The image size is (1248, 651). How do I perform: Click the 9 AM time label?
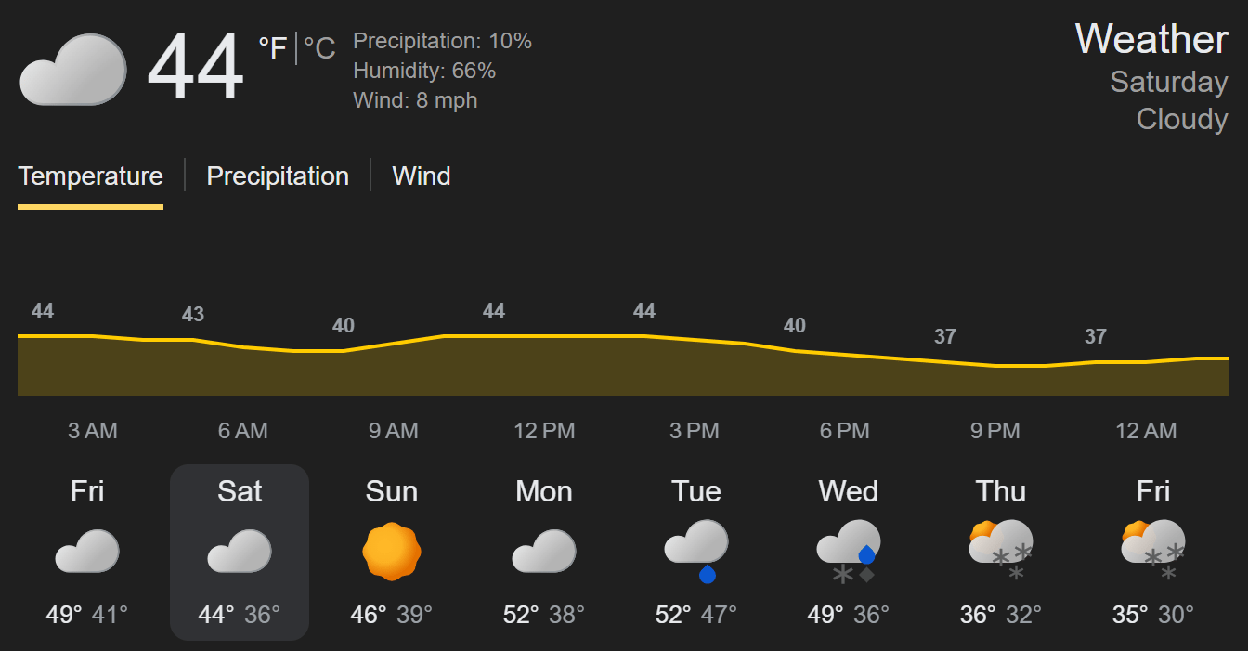[394, 431]
